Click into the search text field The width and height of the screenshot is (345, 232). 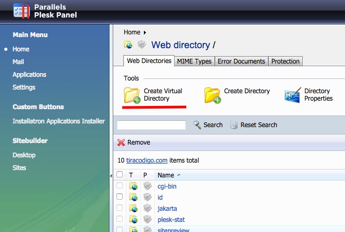[x=151, y=125]
